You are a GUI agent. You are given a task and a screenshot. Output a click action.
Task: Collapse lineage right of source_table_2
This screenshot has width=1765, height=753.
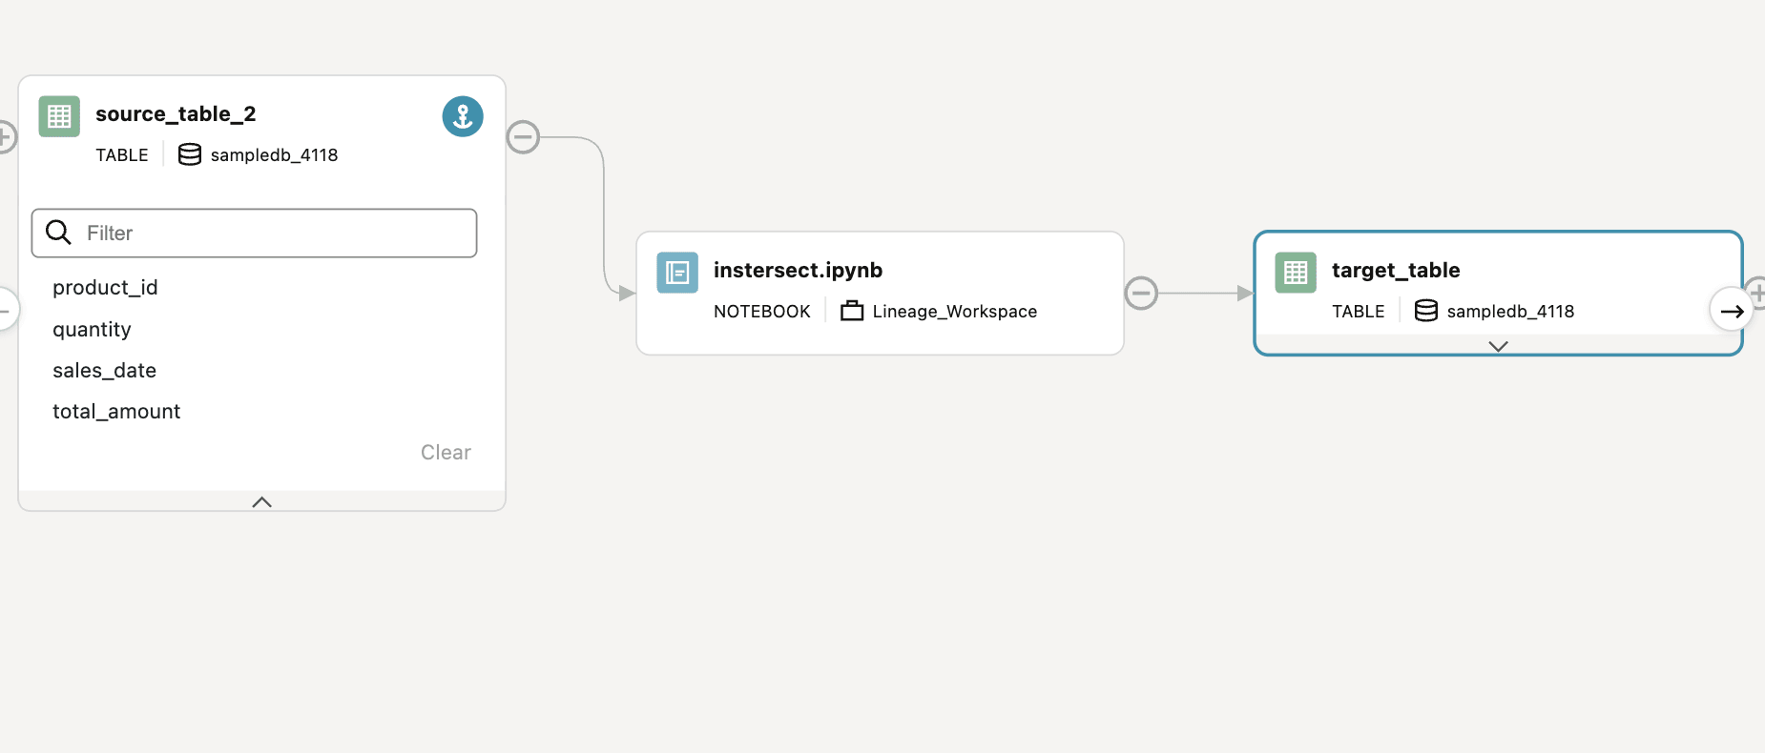523,137
